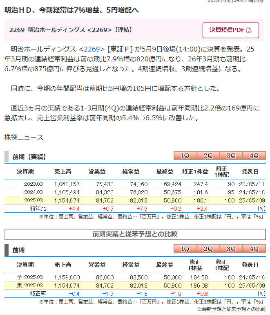Viewport: 270px width, 315px height.
Task: Open the 決算短信PDF button
Action: [230, 30]
